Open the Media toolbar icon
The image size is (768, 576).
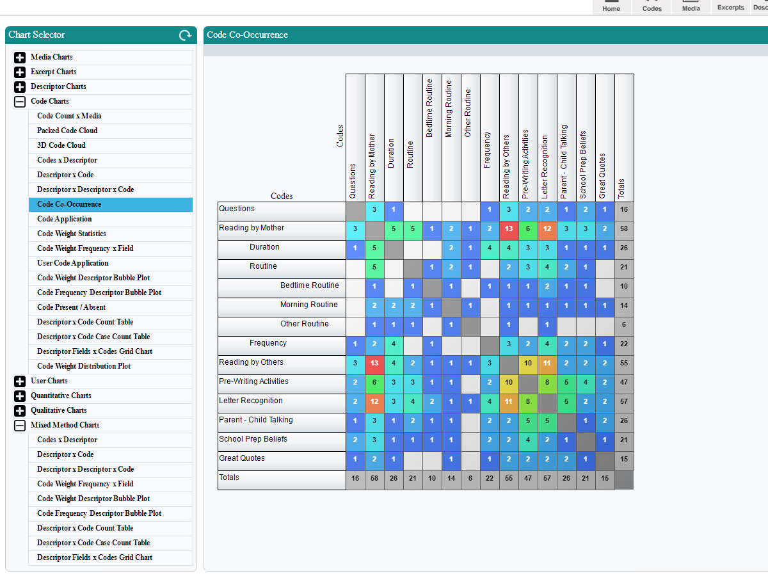pyautogui.click(x=691, y=6)
